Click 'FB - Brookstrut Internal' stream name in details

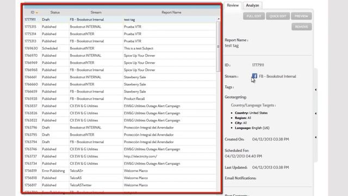[x=277, y=76]
